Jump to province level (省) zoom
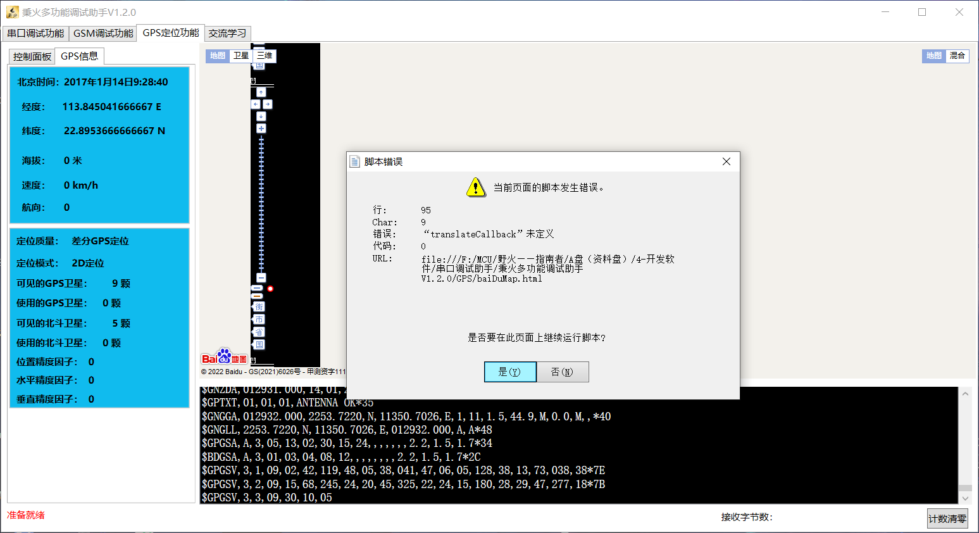 coord(259,332)
